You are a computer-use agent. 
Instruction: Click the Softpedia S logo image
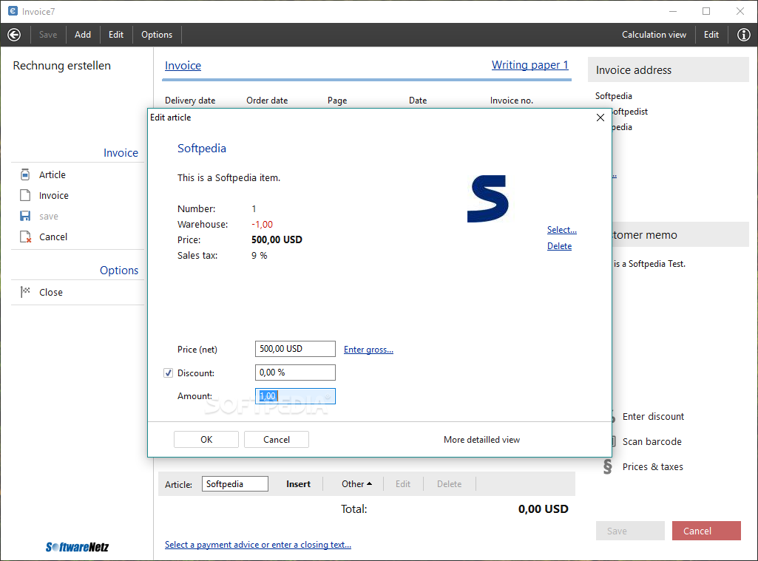tap(488, 199)
